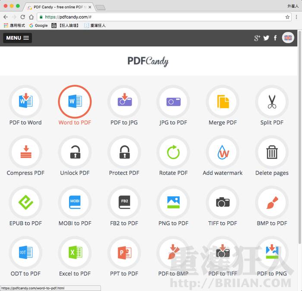Screen dimensions: 302x291
Task: Open the PDF to JPG tool icon
Action: point(124,102)
